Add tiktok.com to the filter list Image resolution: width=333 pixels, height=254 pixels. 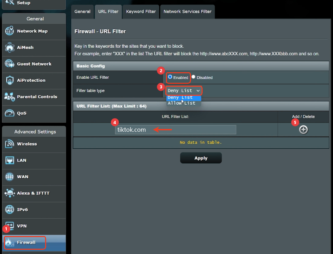click(303, 129)
